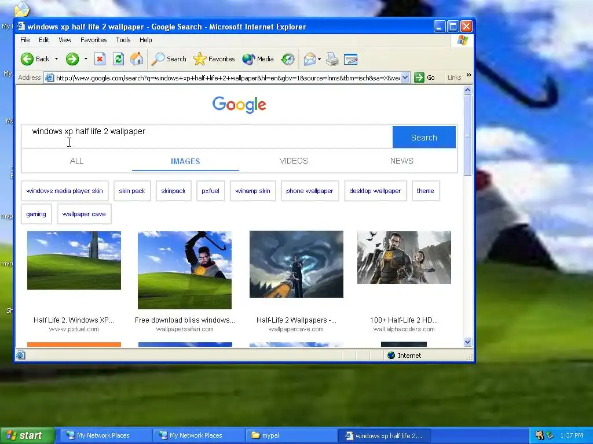Expand the Address bar URL dropdown
The width and height of the screenshot is (593, 444).
(x=405, y=77)
